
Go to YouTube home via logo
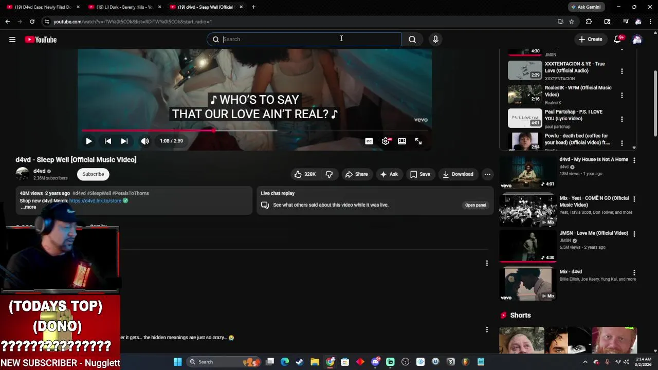[x=41, y=40]
